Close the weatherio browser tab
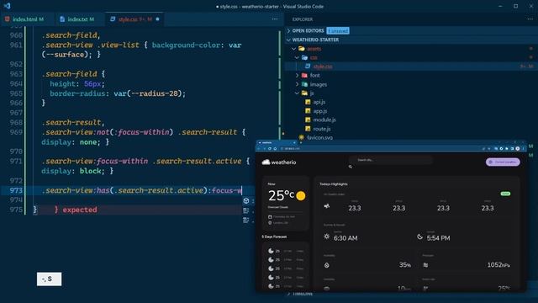The width and height of the screenshot is (538, 303). [294, 142]
